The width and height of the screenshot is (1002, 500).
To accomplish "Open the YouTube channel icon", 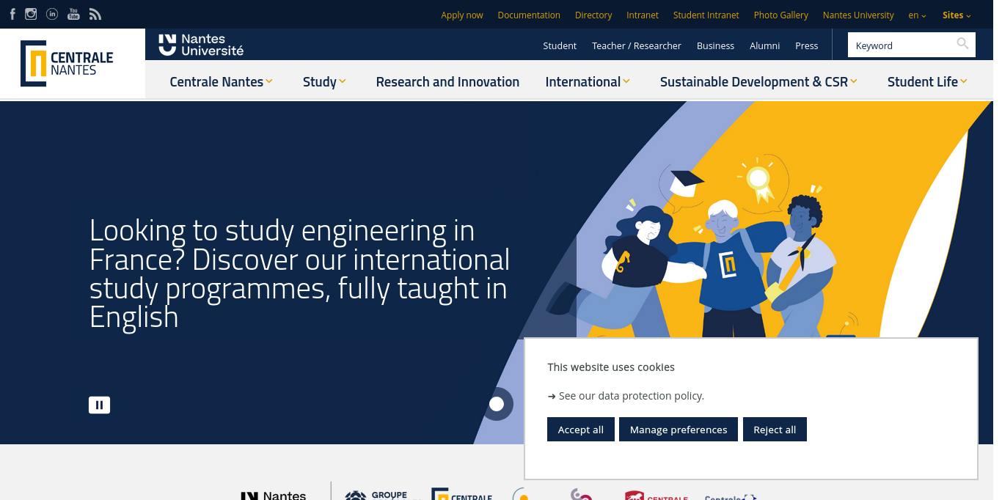I will [x=73, y=14].
